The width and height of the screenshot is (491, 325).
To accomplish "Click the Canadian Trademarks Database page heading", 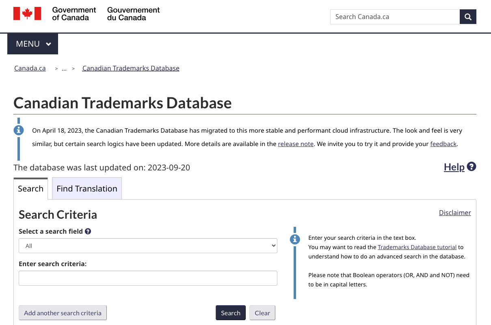I will (x=123, y=103).
